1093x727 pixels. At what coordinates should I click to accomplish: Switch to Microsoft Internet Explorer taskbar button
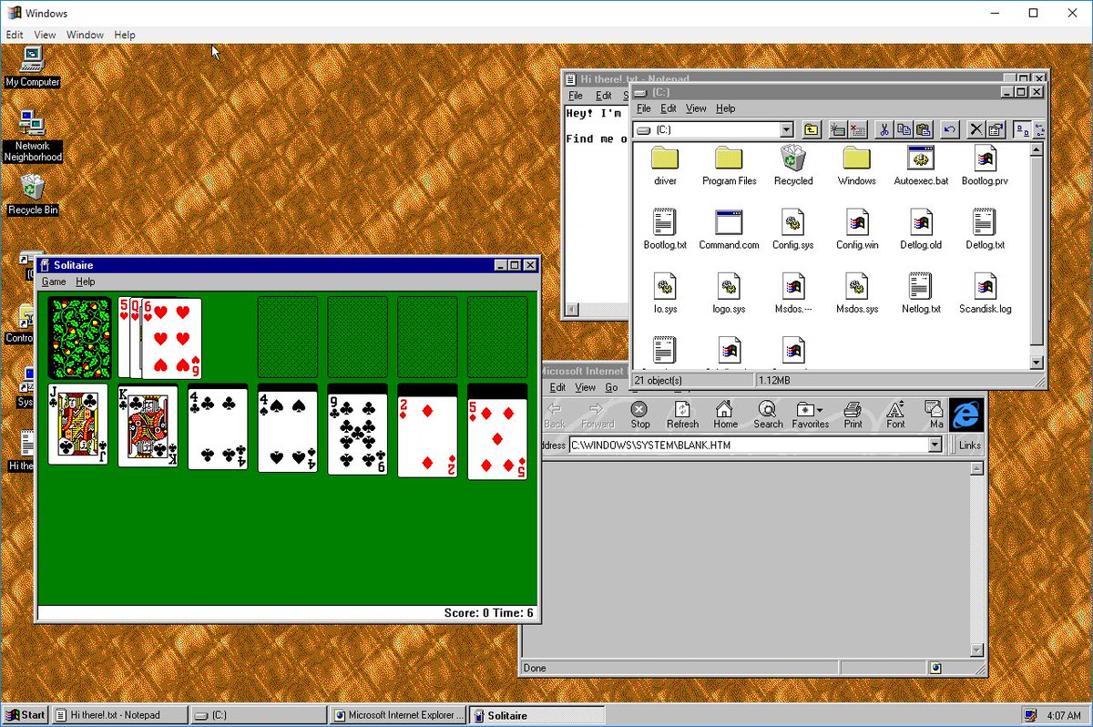click(x=396, y=715)
